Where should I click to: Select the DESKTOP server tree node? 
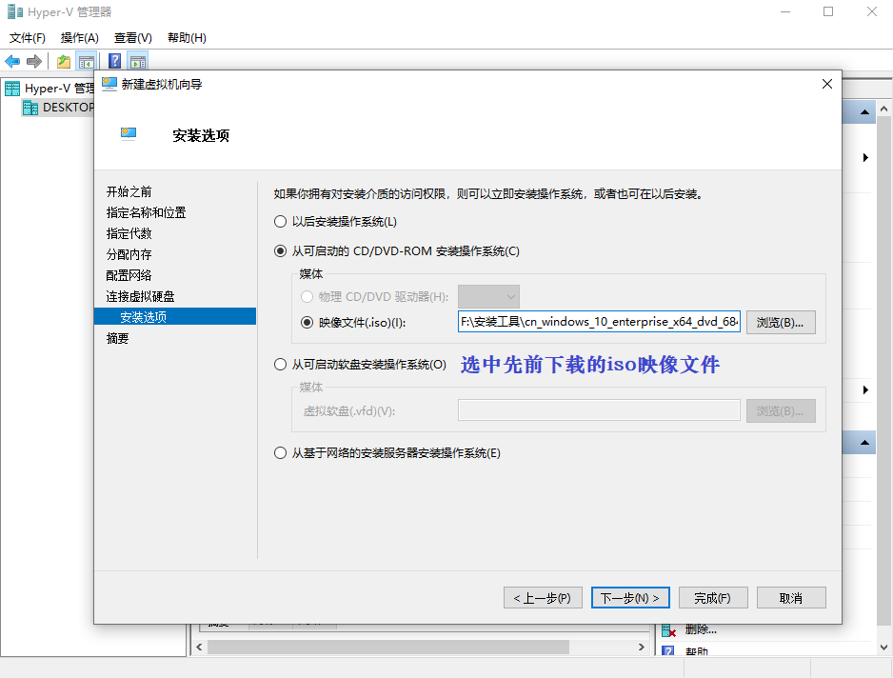coord(58,107)
